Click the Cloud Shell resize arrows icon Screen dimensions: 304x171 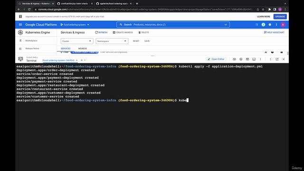[270, 59]
